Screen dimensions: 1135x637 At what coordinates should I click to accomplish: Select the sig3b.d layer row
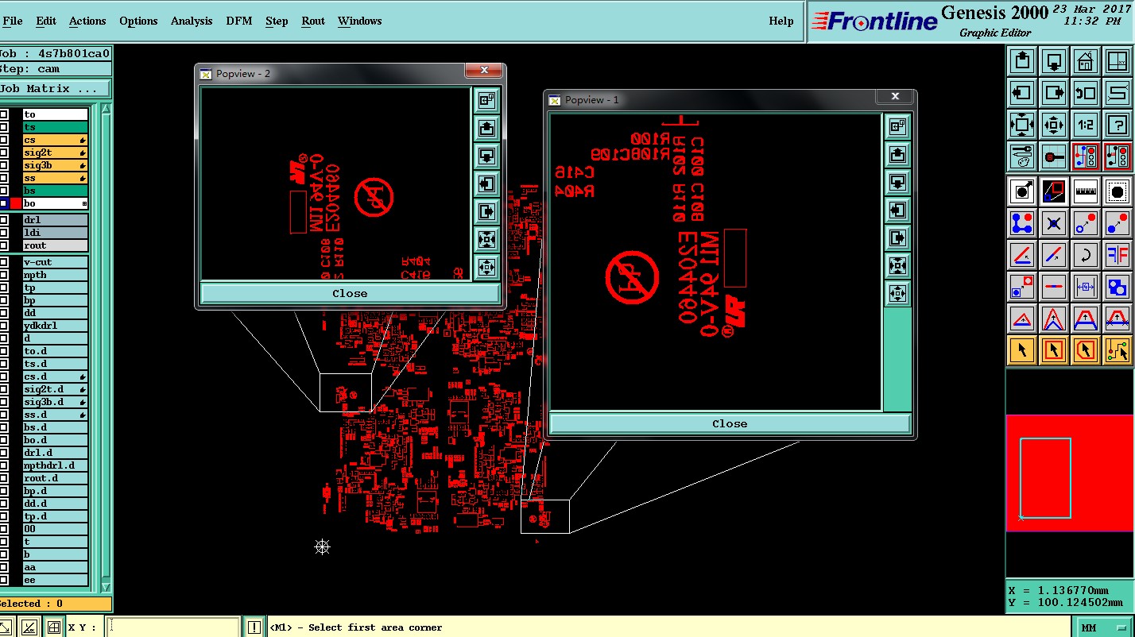pos(55,402)
